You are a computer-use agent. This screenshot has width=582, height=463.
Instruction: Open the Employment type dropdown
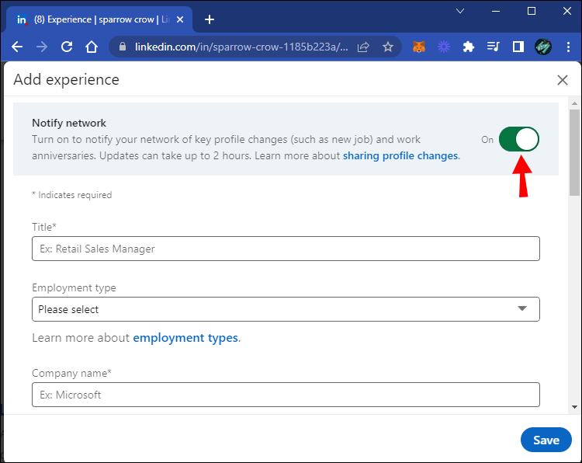(286, 309)
